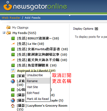Click the orange icon beside 藍天與大海永不分隔
This screenshot has width=107, height=111.
click(13, 60)
